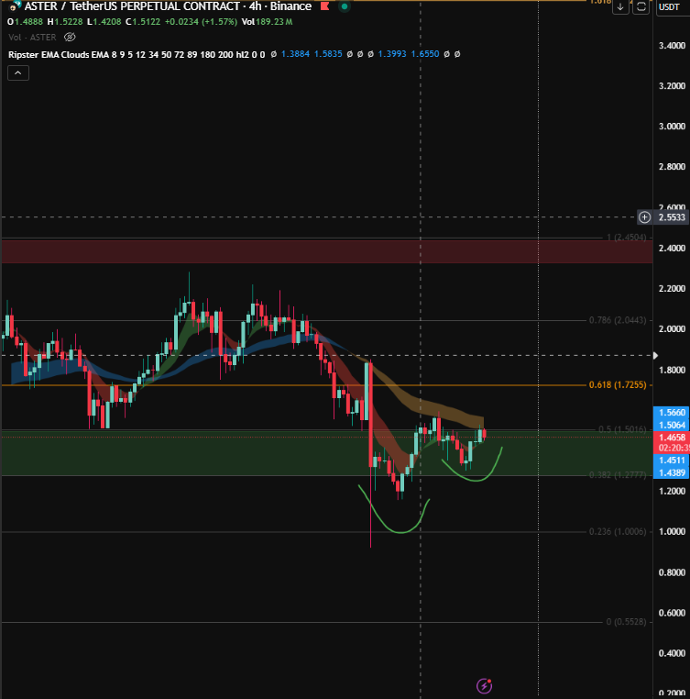Click the blue 1.4511 price axis label
This screenshot has width=690, height=699.
click(672, 460)
